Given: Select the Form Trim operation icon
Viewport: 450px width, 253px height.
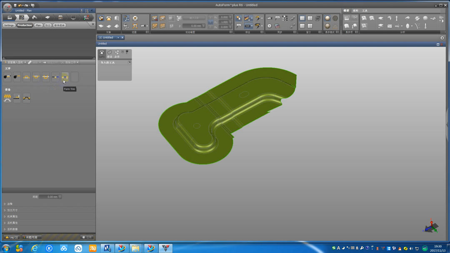Looking at the screenshot, I should [65, 77].
